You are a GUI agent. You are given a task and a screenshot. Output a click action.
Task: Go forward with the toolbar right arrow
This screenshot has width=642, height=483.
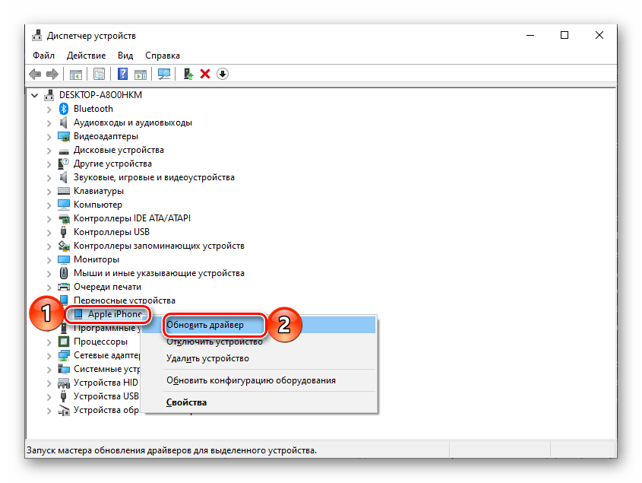pos(52,75)
